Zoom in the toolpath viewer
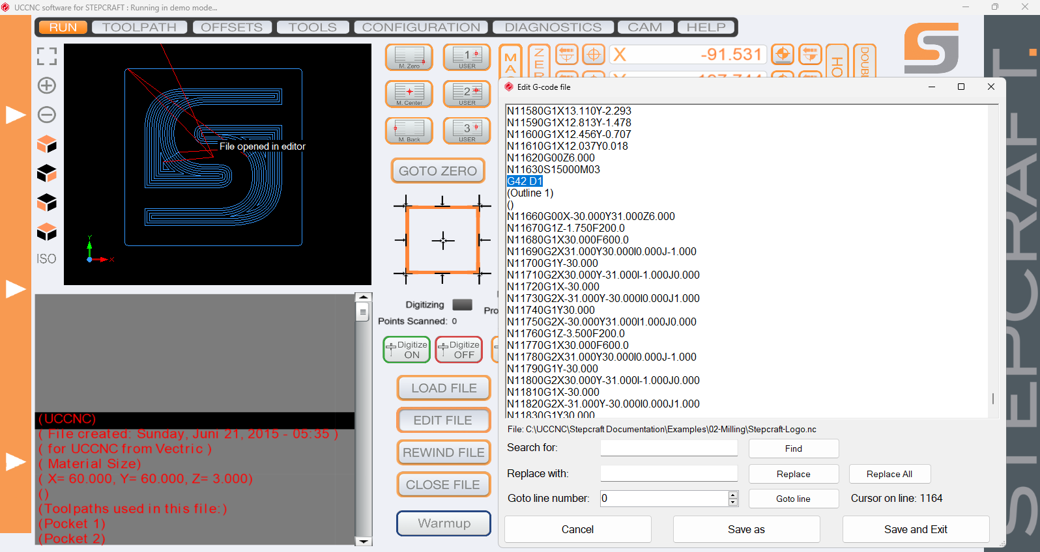 pos(46,85)
